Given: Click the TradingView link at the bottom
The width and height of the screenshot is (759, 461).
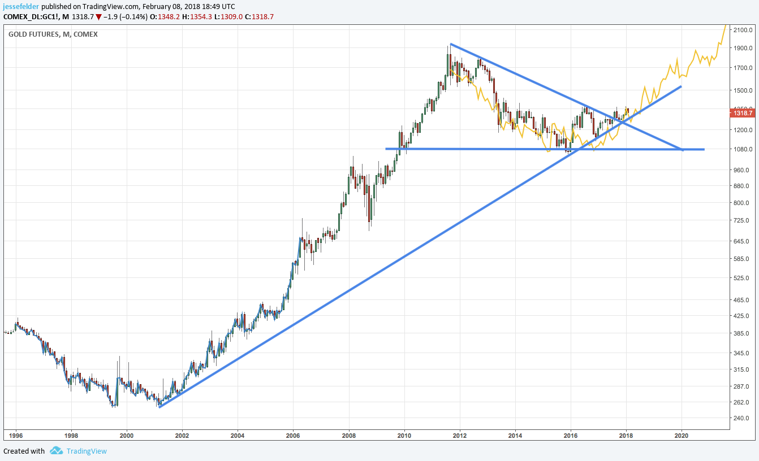Looking at the screenshot, I should click(87, 451).
